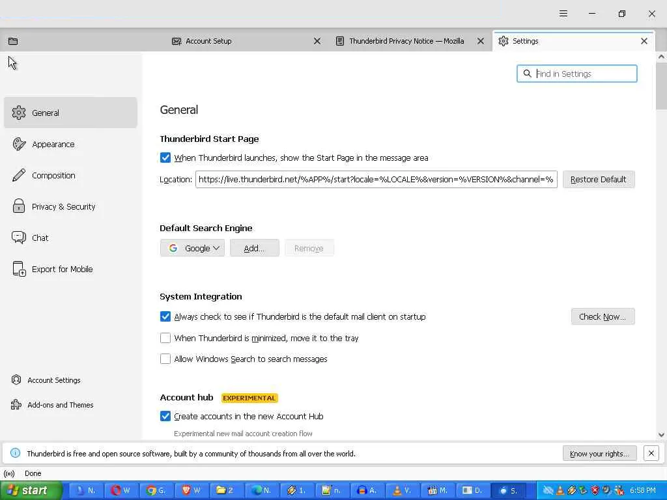Click the online status icon in status bar
The width and height of the screenshot is (667, 500).
(x=9, y=473)
